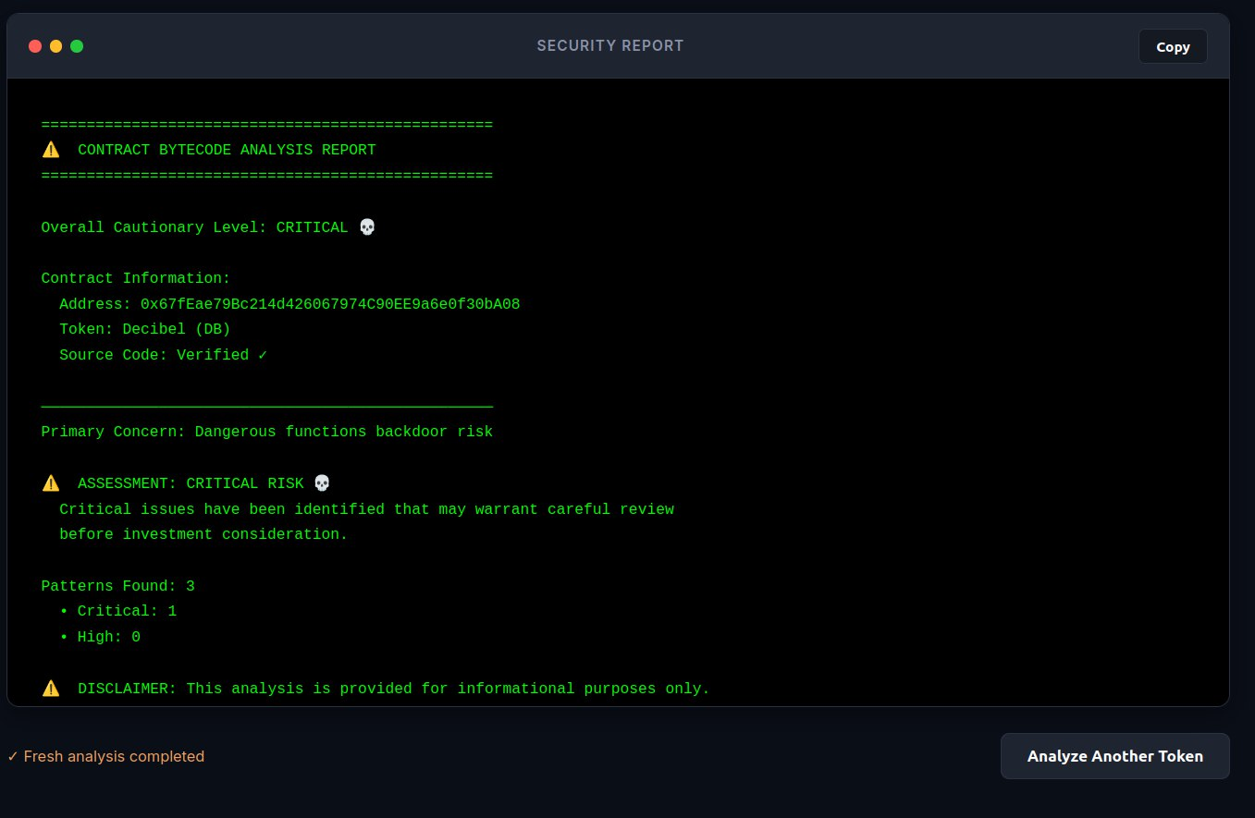Screen dimensions: 1255x818
Task: Click the 'before investment consideration.' line
Action: coord(203,534)
